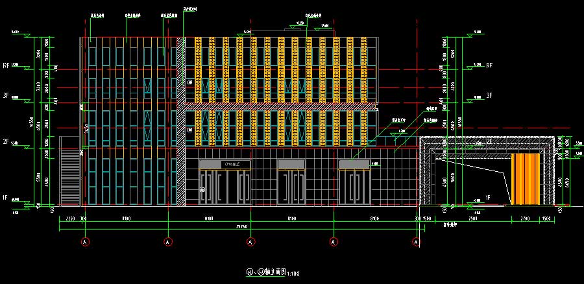This screenshot has width=584, height=284.
Task: Select the circled marker beside left entrance door
Action: pos(202,190)
